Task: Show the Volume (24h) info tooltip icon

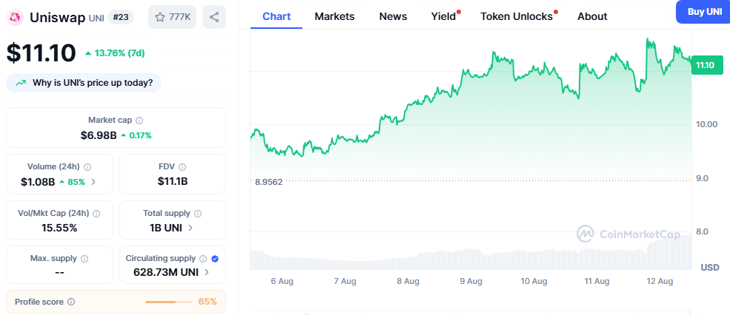Action: coord(87,167)
